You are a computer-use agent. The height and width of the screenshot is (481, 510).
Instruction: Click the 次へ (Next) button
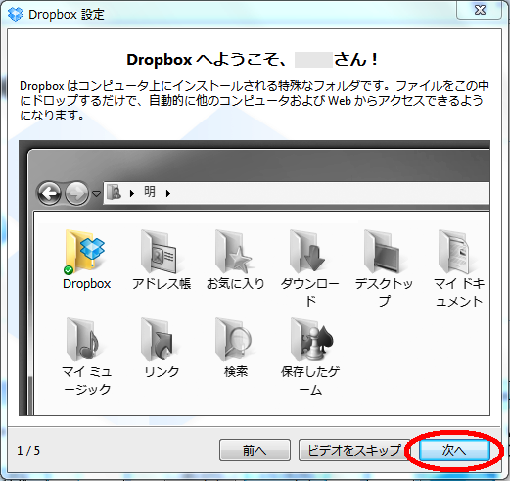[454, 451]
